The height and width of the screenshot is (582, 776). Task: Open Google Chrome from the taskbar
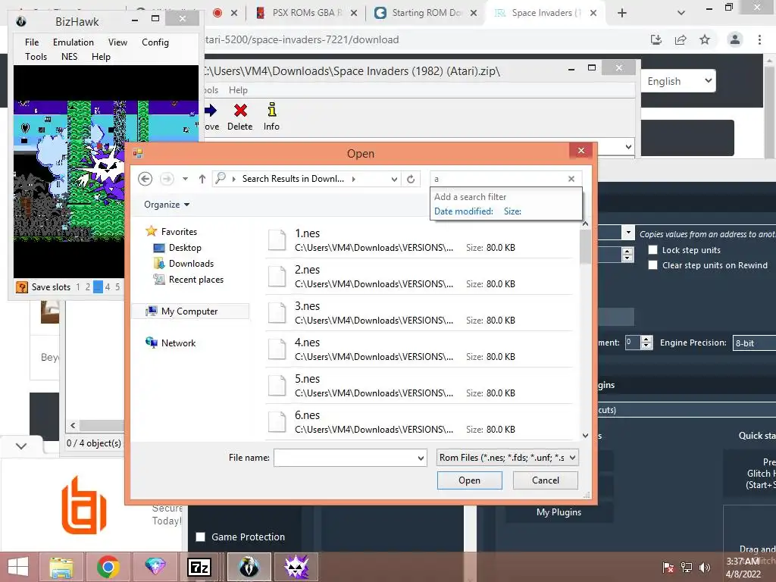tap(108, 567)
